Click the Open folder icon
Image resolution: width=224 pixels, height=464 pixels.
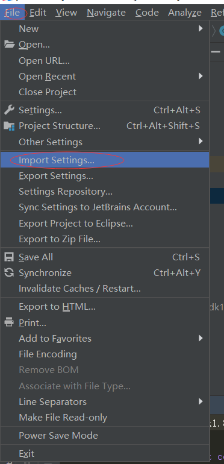pyautogui.click(x=9, y=45)
